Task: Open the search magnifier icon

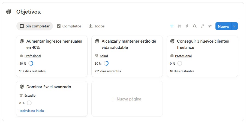Action: coord(195,26)
